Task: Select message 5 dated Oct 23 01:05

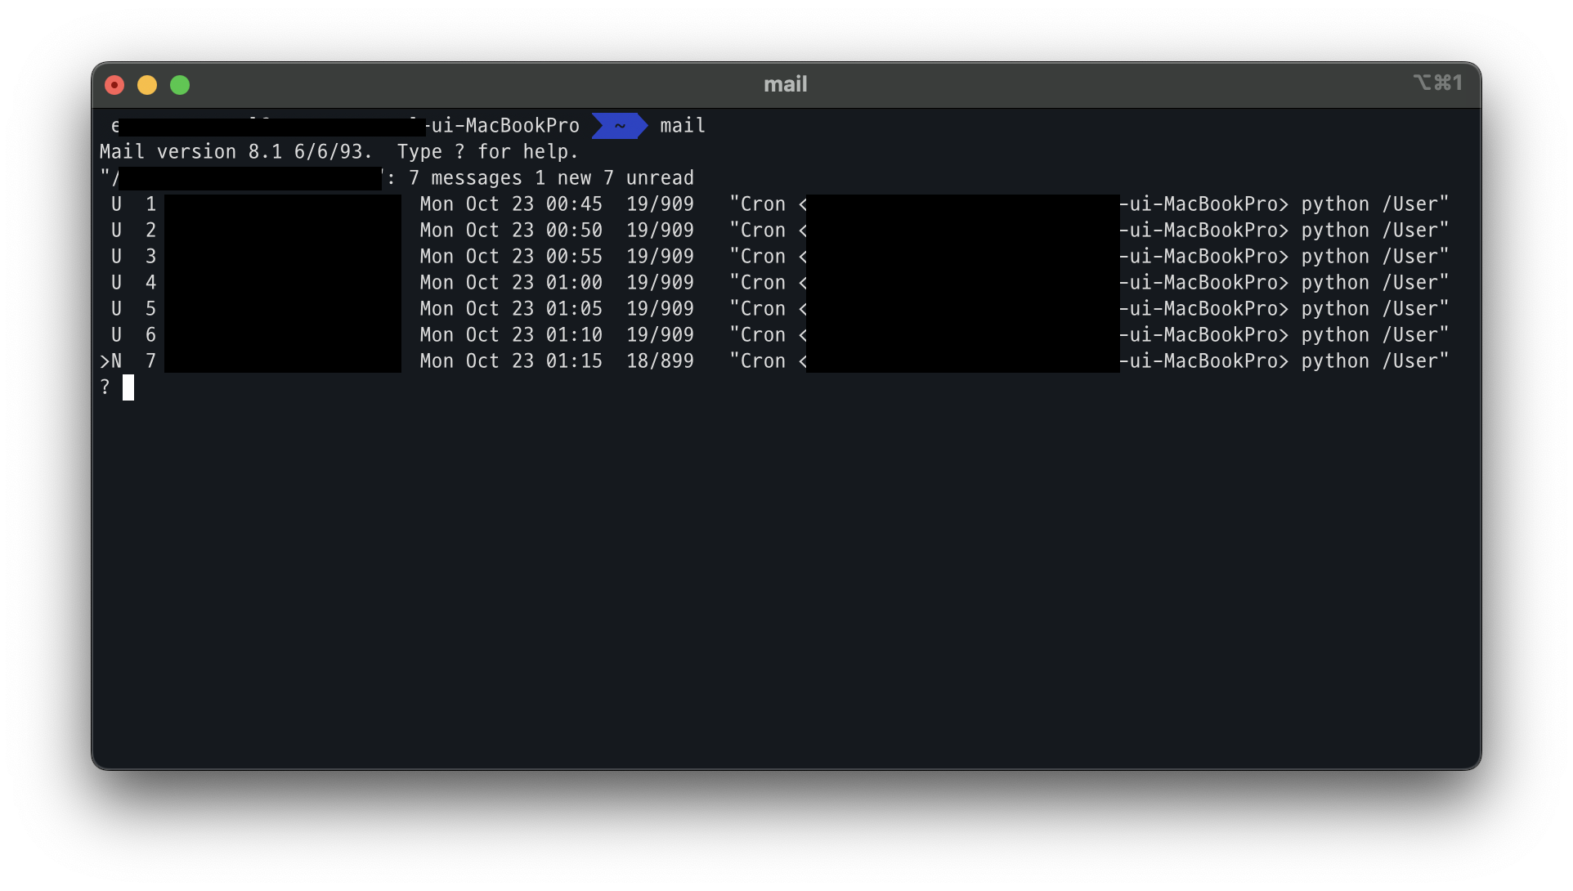Action: click(x=510, y=309)
